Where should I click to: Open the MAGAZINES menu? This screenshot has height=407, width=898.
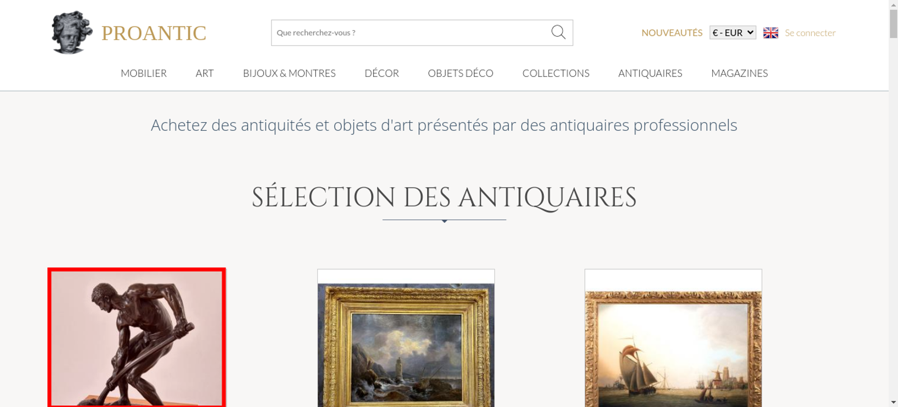pyautogui.click(x=740, y=73)
